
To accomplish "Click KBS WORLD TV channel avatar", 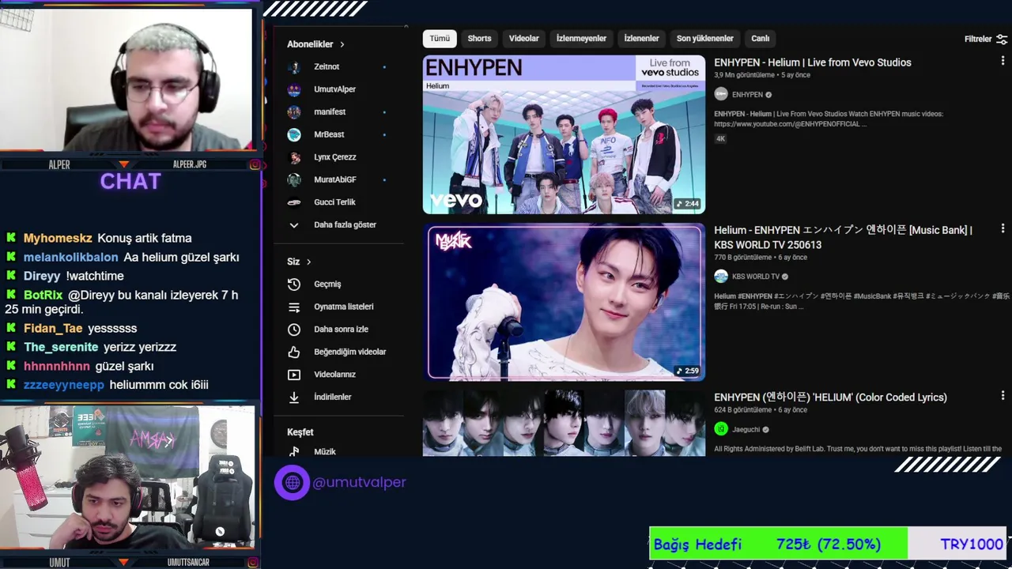I will tap(721, 277).
